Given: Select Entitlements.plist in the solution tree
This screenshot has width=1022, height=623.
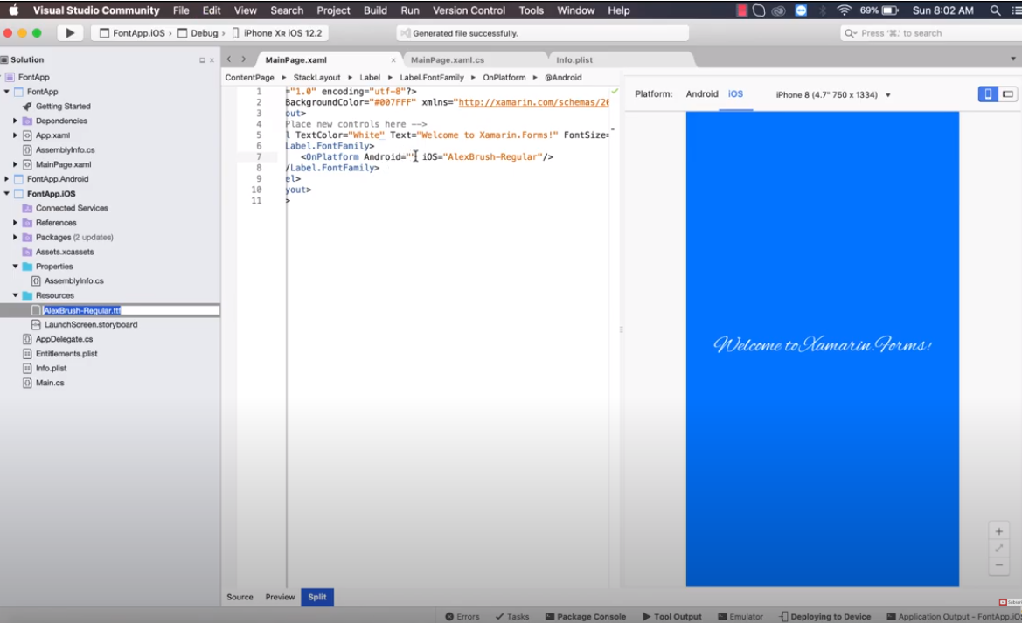Looking at the screenshot, I should [66, 354].
